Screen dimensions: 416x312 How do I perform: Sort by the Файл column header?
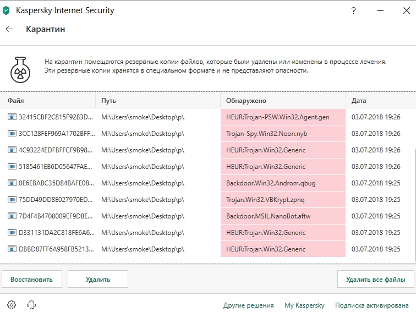(x=16, y=101)
